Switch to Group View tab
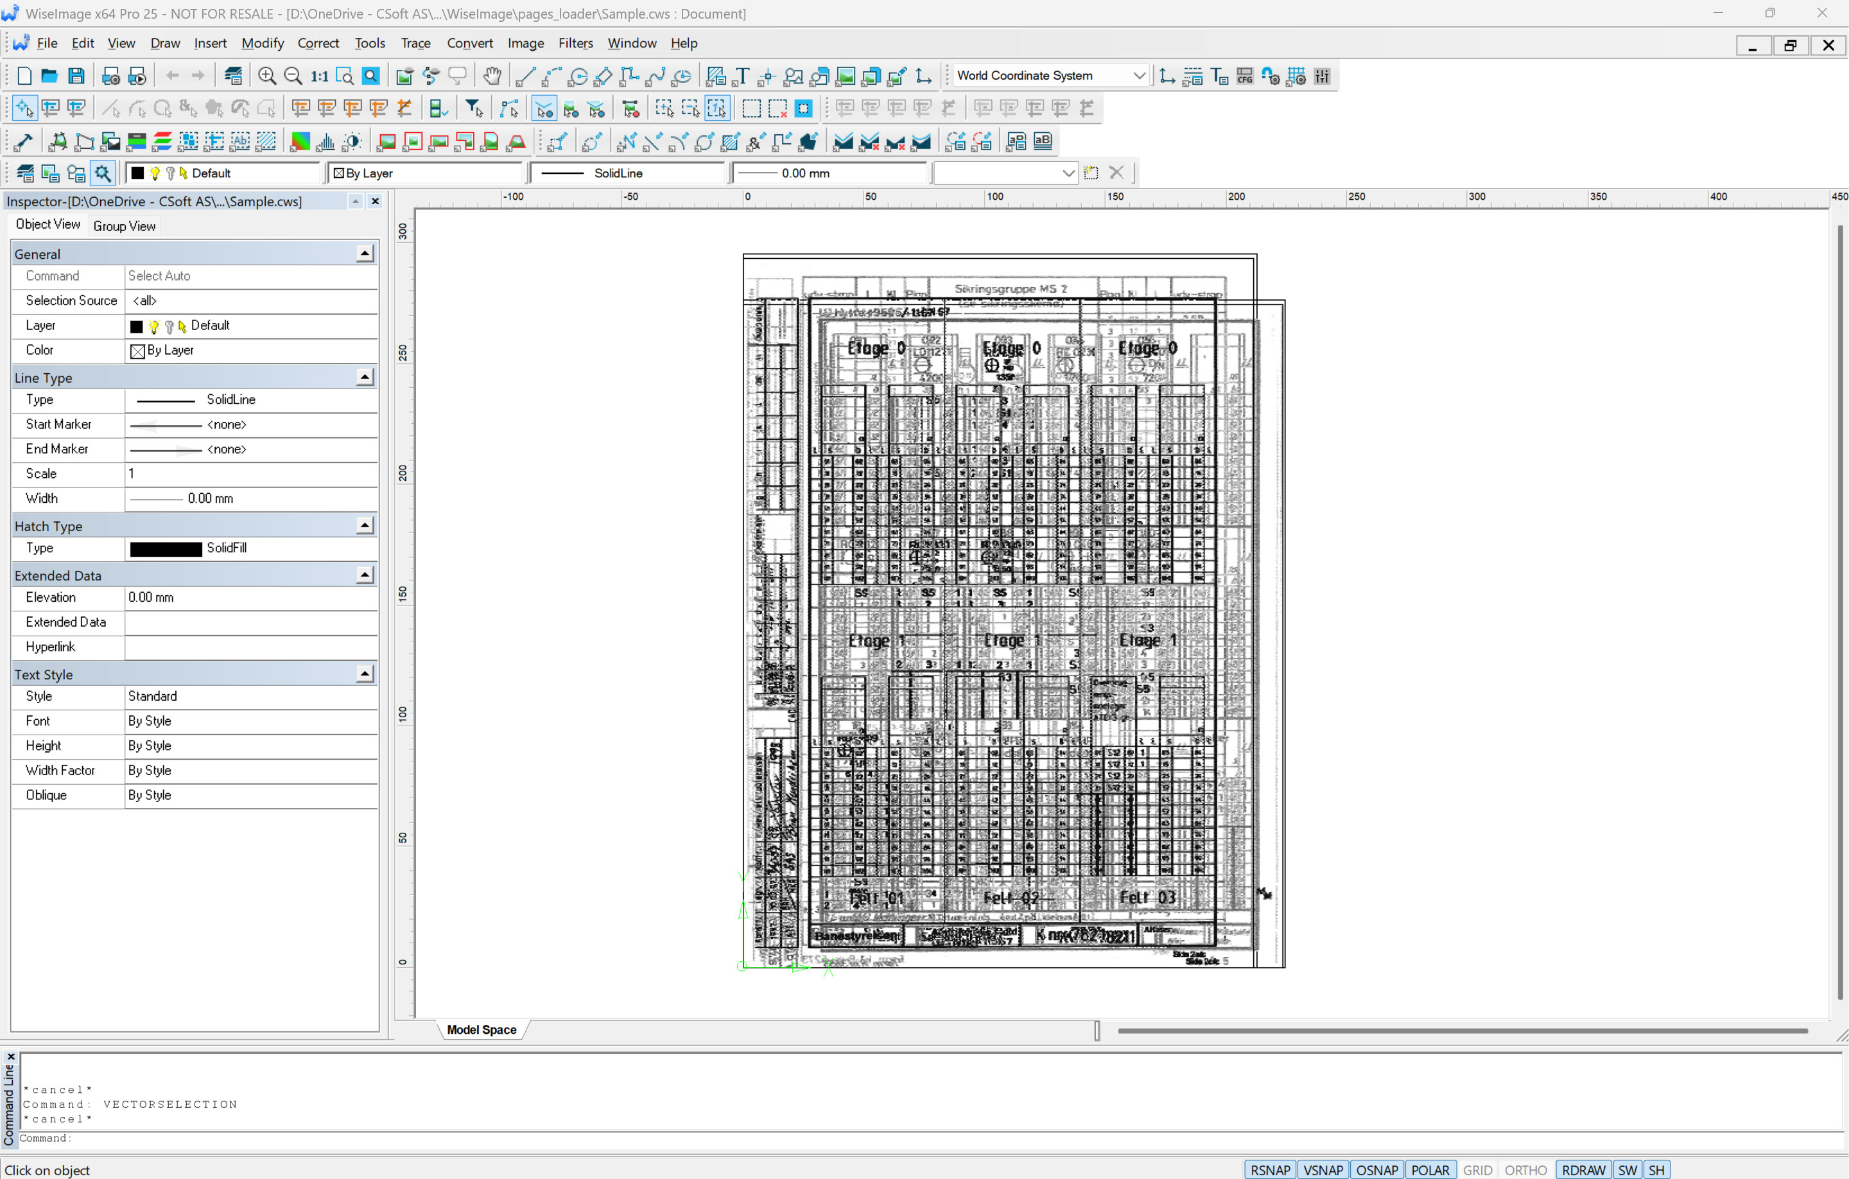Screen dimensions: 1849x1179 click(125, 226)
